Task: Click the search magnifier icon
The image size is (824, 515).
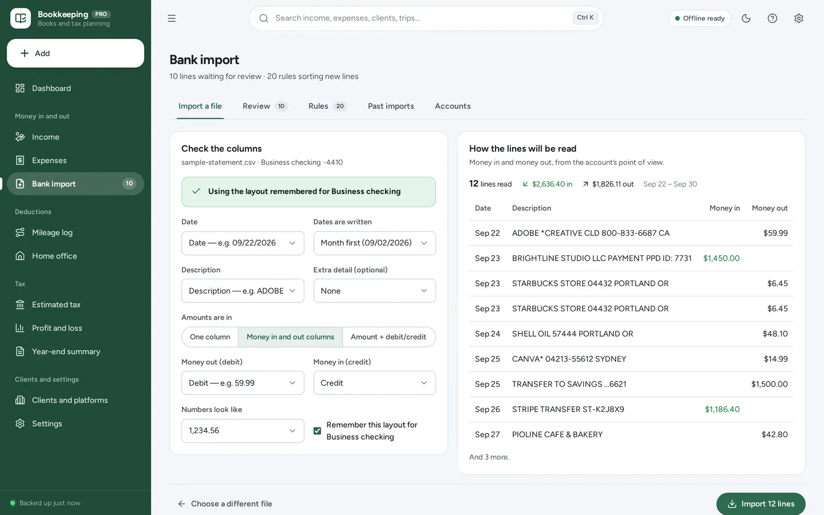Action: pyautogui.click(x=264, y=18)
